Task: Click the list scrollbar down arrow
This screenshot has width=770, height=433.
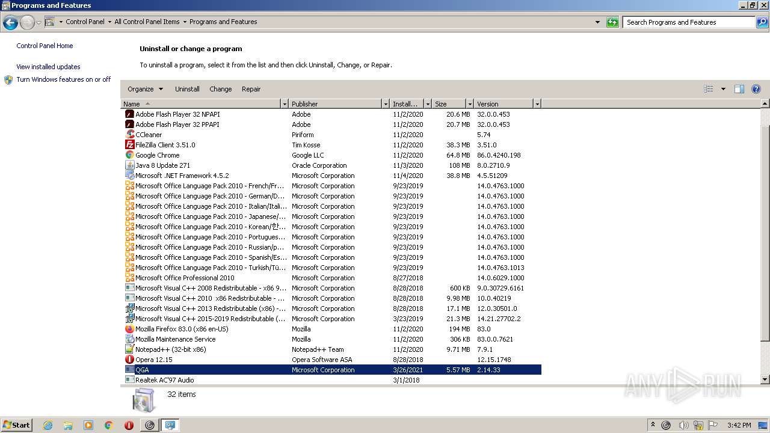Action: [765, 380]
